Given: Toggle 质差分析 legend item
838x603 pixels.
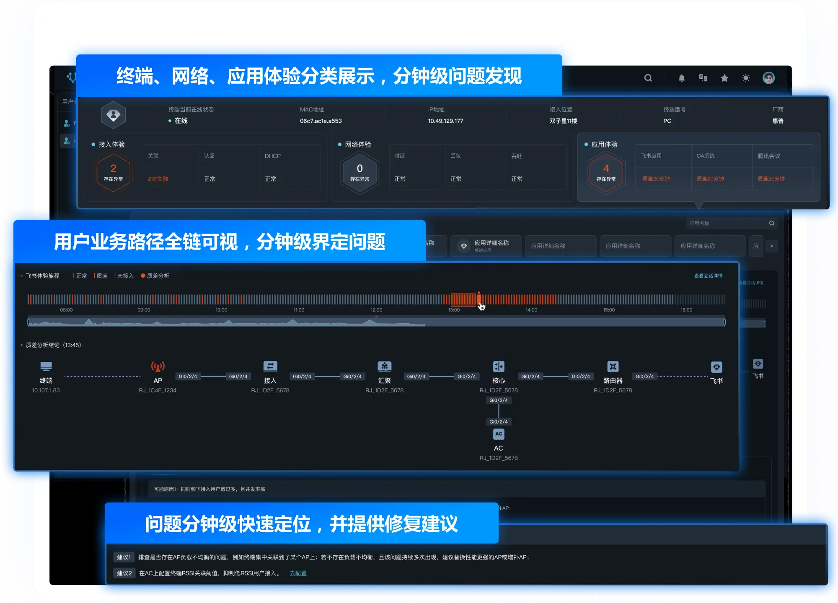Looking at the screenshot, I should pyautogui.click(x=155, y=276).
